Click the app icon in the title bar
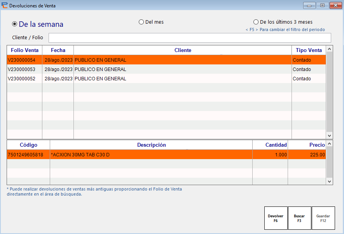The width and height of the screenshot is (344, 234). pyautogui.click(x=4, y=5)
